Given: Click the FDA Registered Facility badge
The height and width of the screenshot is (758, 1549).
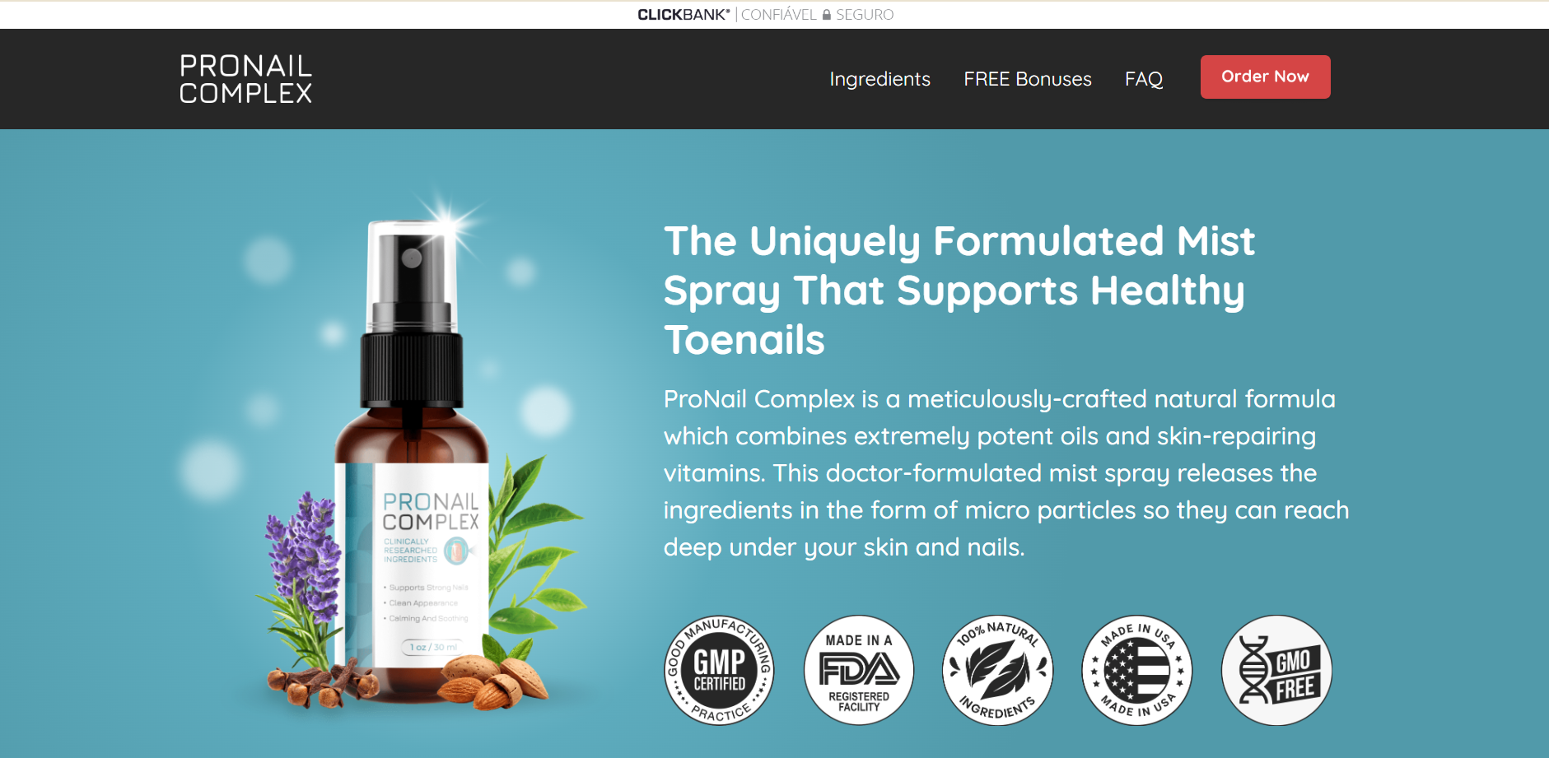Looking at the screenshot, I should click(x=859, y=670).
